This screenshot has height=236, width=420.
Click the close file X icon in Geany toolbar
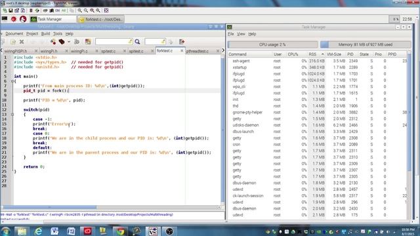click(22, 42)
